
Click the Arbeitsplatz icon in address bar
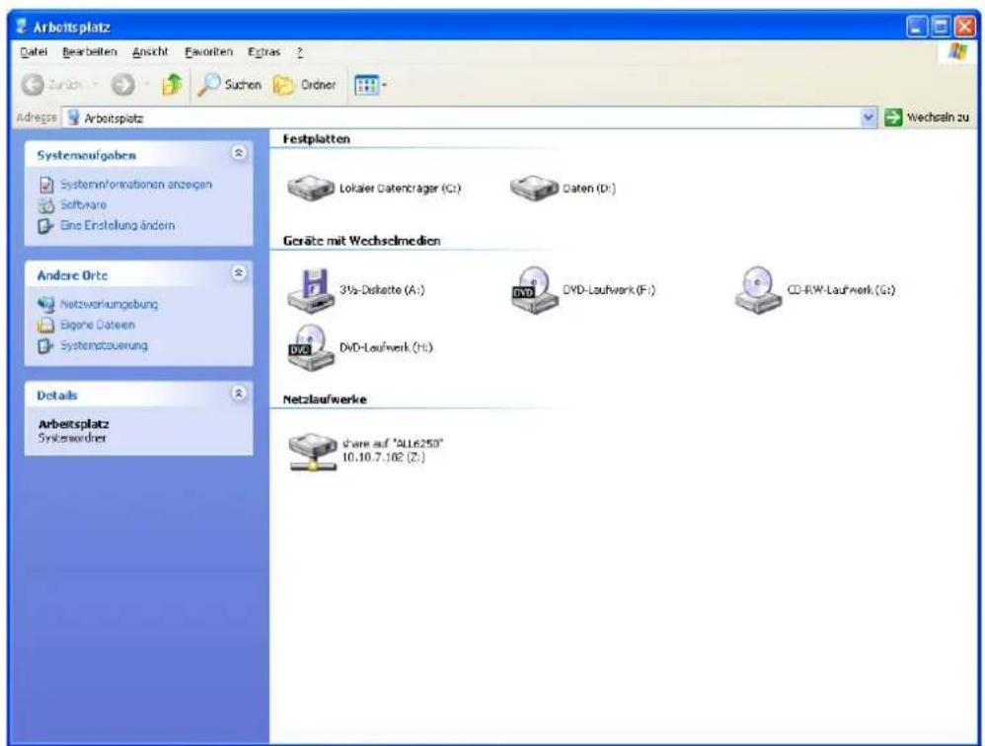pyautogui.click(x=74, y=117)
